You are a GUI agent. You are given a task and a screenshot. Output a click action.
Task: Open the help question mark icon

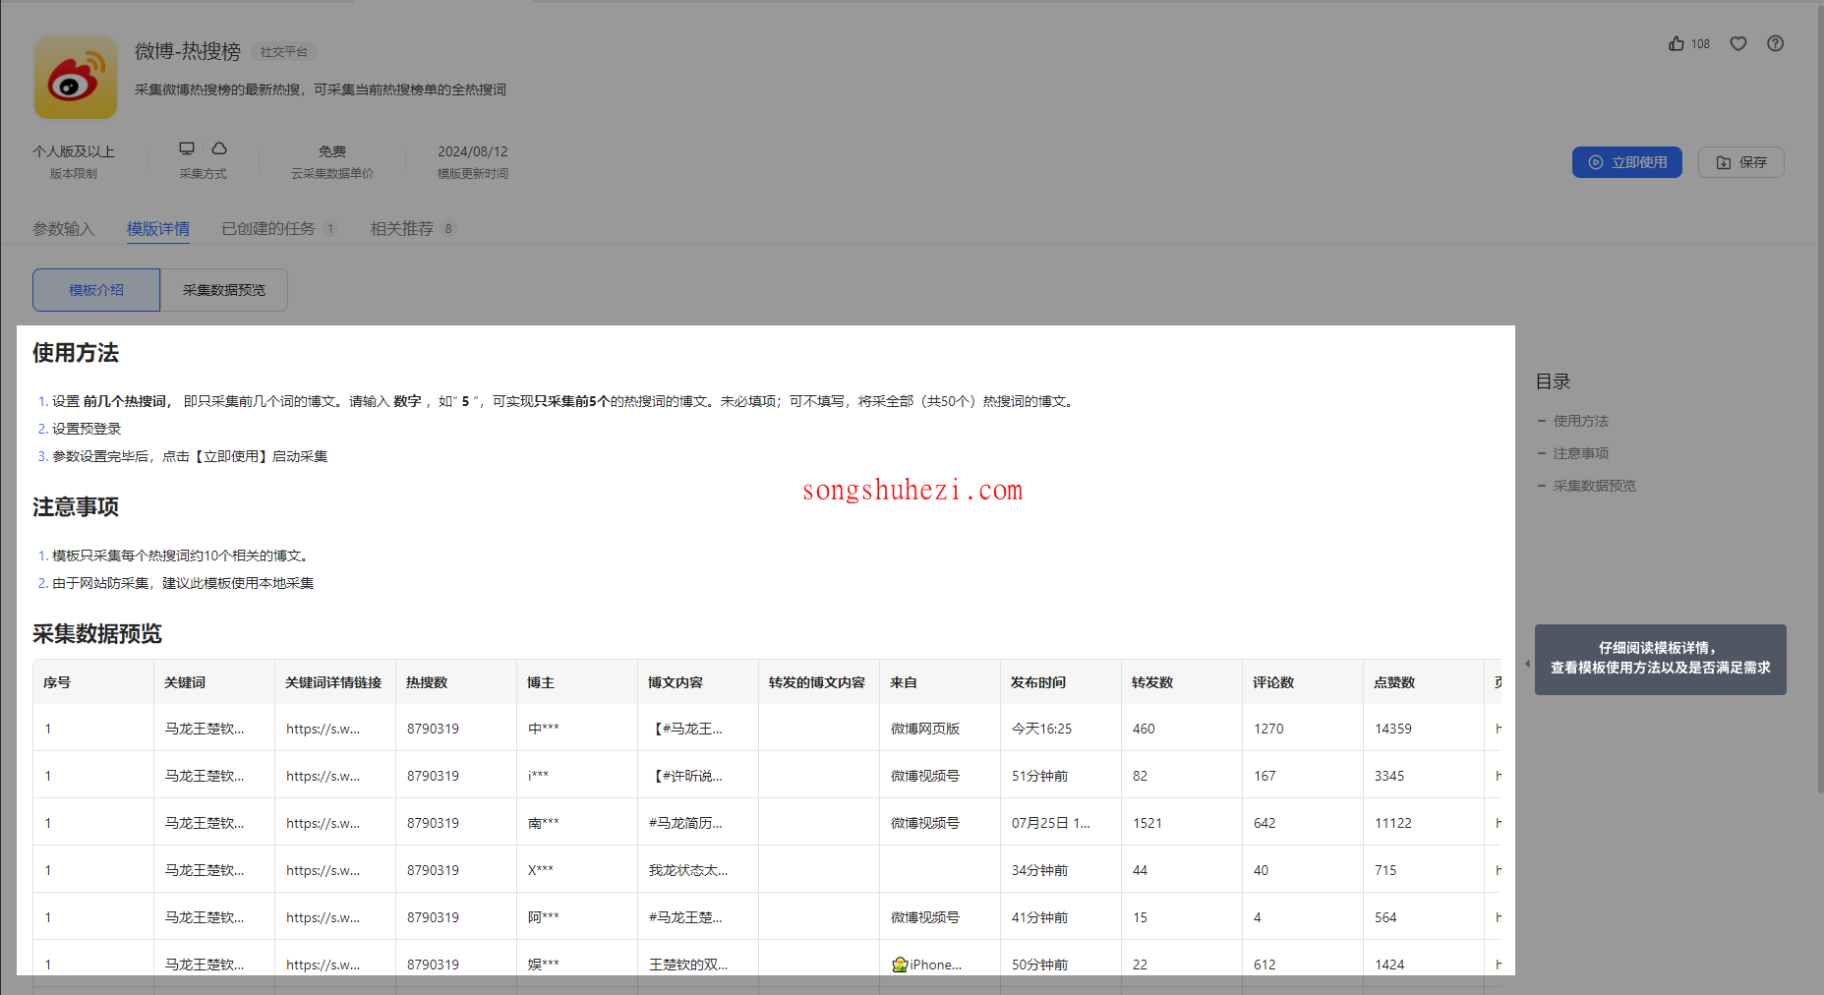coord(1775,43)
